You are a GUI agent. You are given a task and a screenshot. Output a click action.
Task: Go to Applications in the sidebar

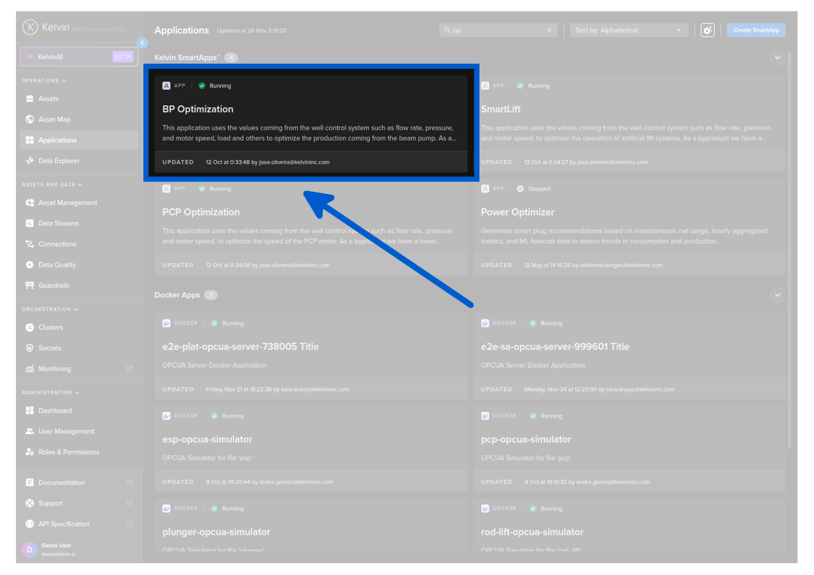(x=57, y=140)
